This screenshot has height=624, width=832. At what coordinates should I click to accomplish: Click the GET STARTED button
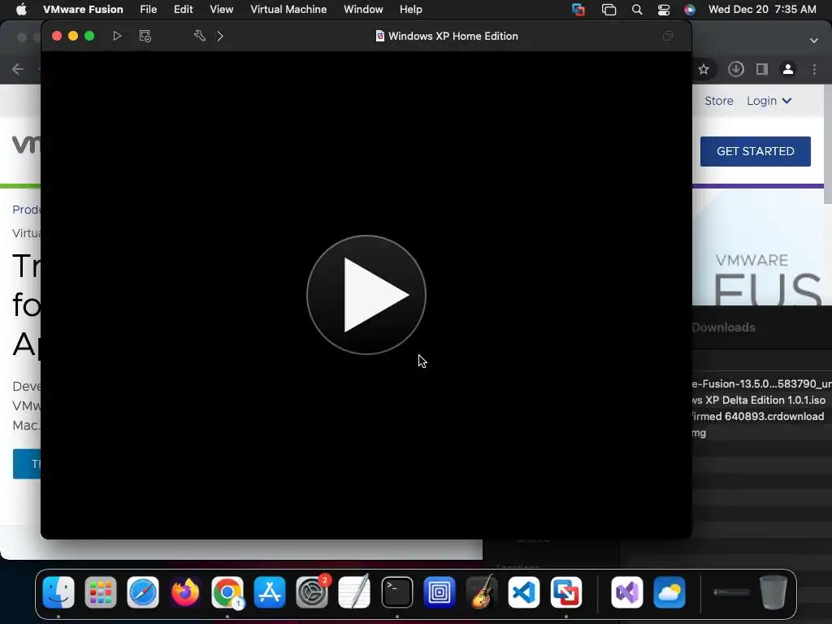click(755, 151)
